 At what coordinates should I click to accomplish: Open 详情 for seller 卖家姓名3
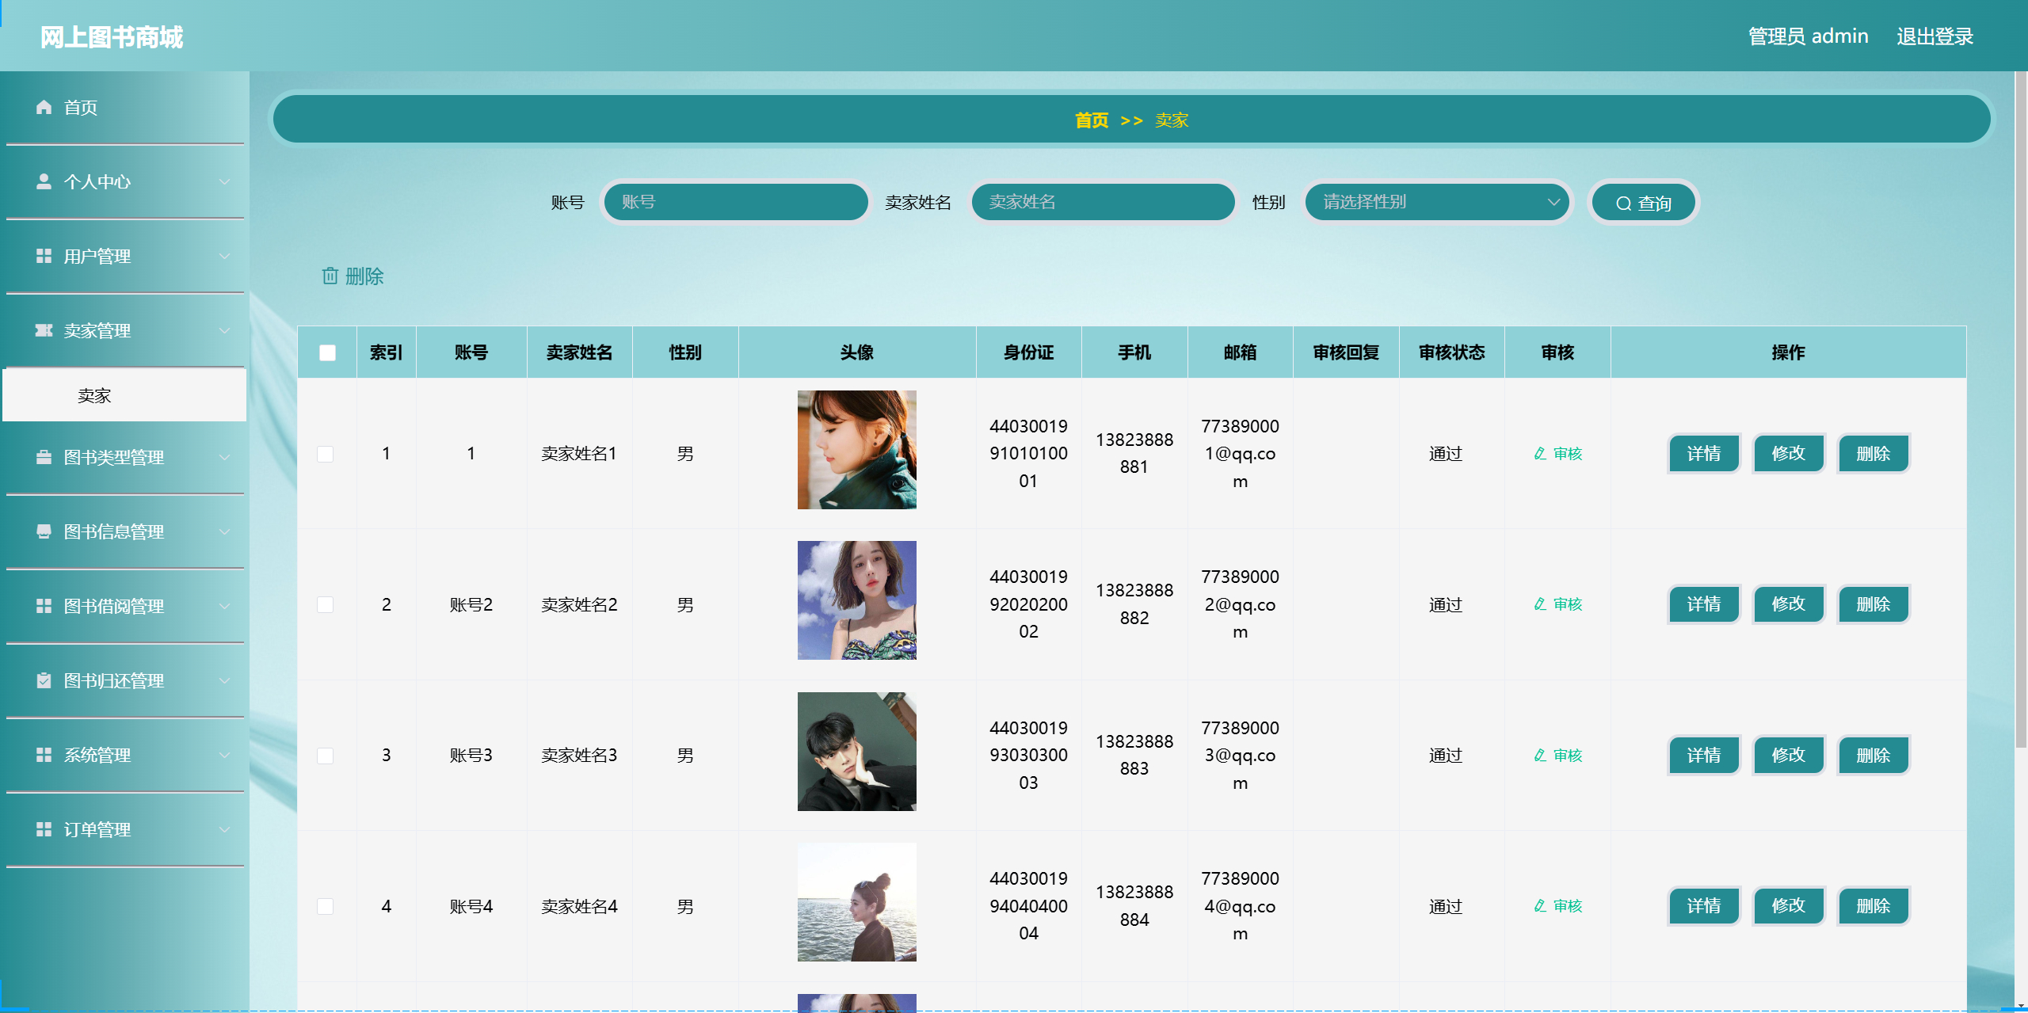point(1703,755)
